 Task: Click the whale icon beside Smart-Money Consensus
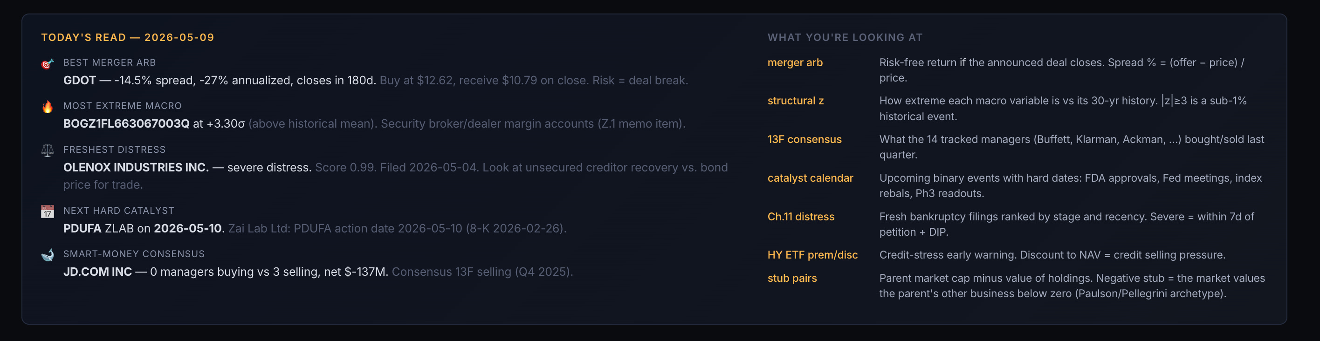48,254
